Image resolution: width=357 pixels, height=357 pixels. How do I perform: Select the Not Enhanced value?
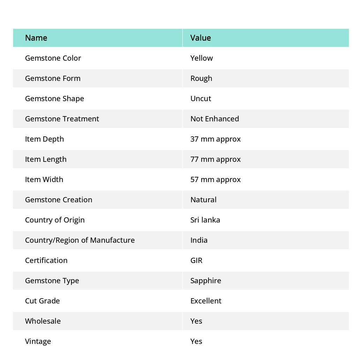point(214,119)
